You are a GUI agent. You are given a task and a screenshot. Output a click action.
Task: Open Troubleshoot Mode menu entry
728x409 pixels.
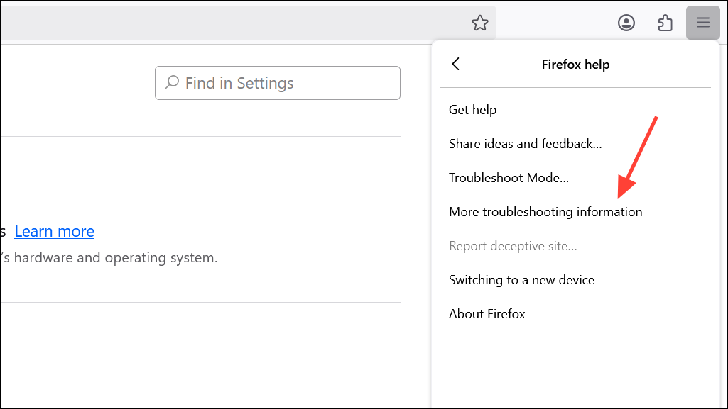[x=509, y=178]
